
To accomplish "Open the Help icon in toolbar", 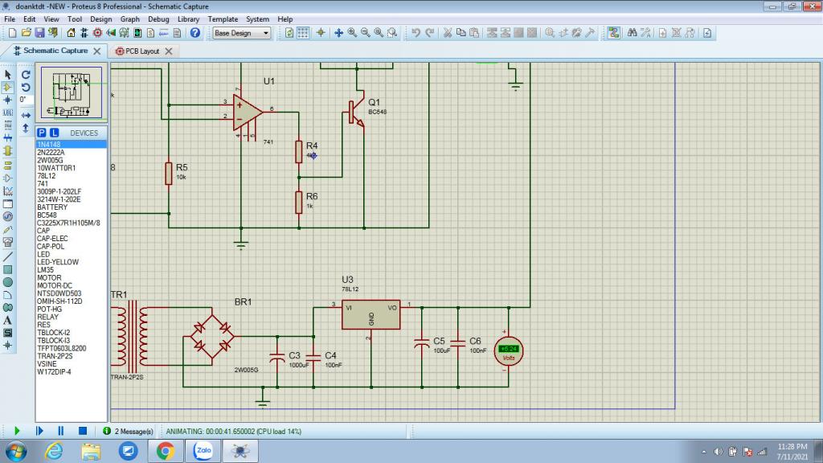I will (x=194, y=33).
